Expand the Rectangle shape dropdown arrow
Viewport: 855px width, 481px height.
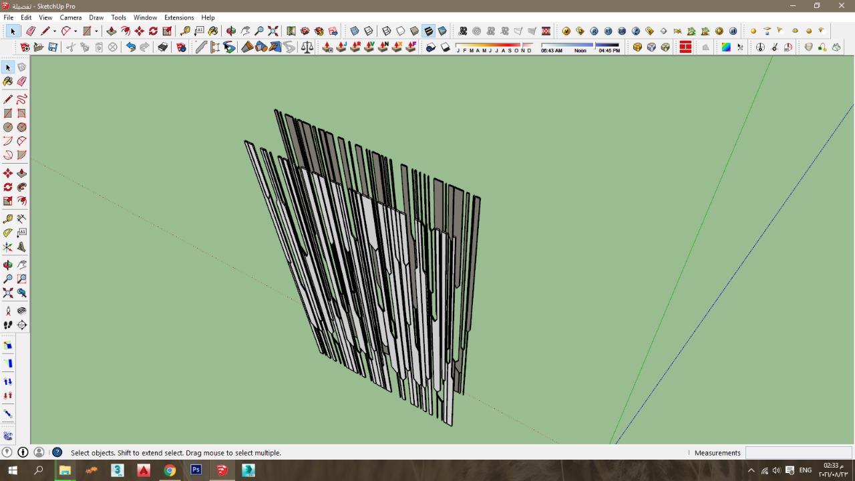click(96, 31)
